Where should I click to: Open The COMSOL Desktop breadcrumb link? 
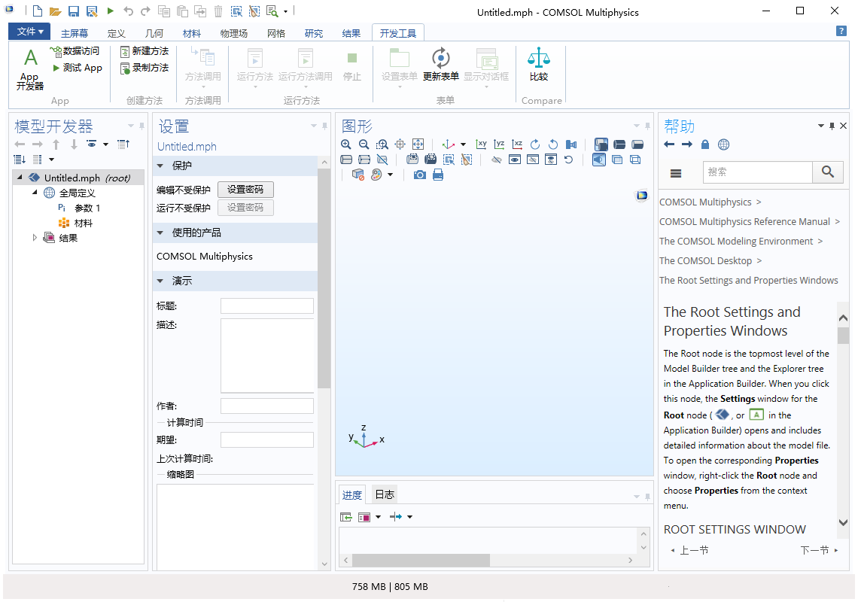(705, 261)
